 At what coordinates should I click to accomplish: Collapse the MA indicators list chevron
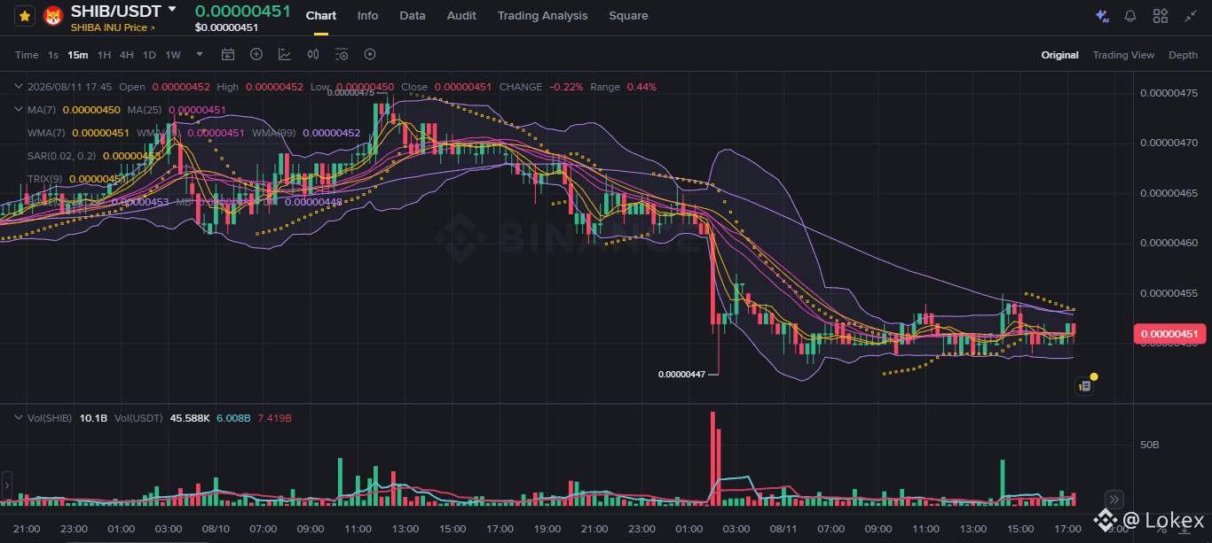point(19,110)
